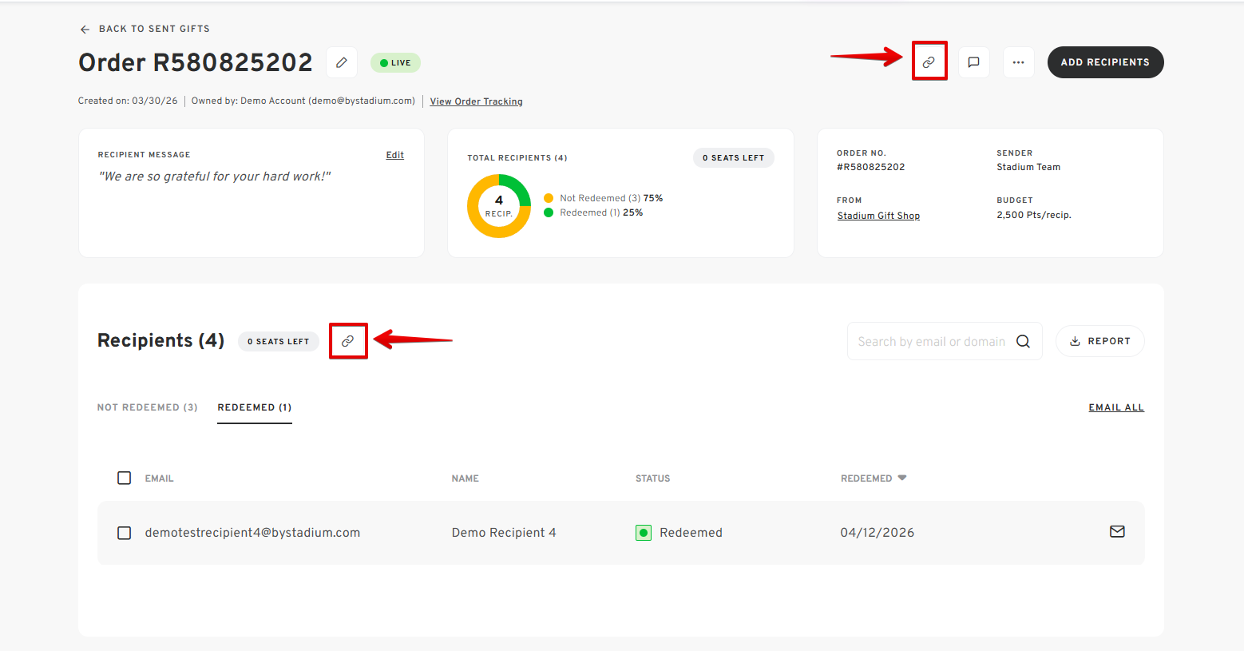Image resolution: width=1244 pixels, height=651 pixels.
Task: Click link icon next to Recipients heading
Action: tap(348, 341)
